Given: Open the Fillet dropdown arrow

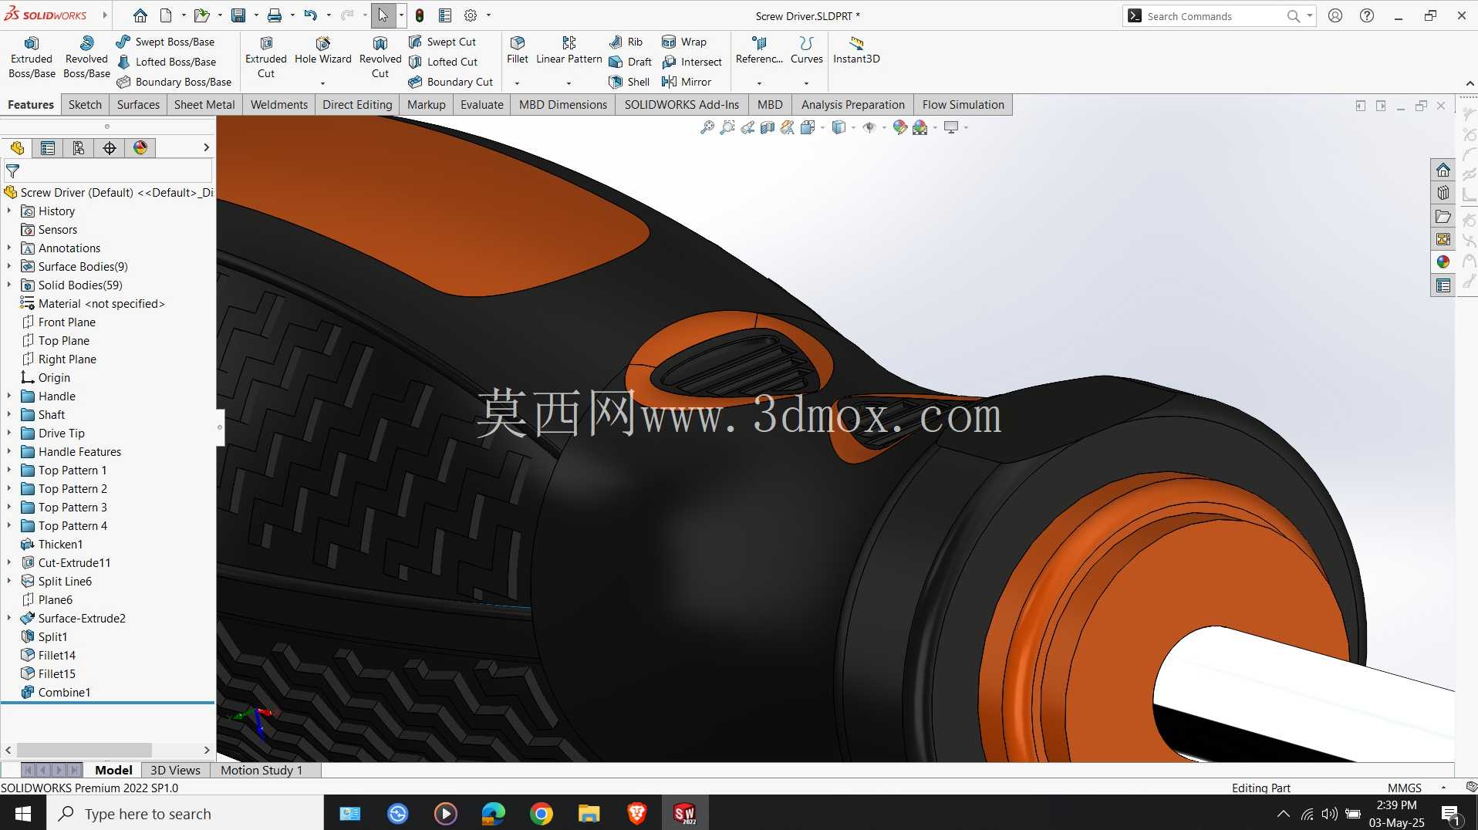Looking at the screenshot, I should click(x=517, y=83).
